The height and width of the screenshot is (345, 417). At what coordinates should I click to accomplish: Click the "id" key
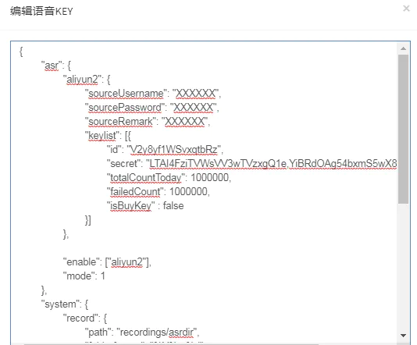[114, 150]
